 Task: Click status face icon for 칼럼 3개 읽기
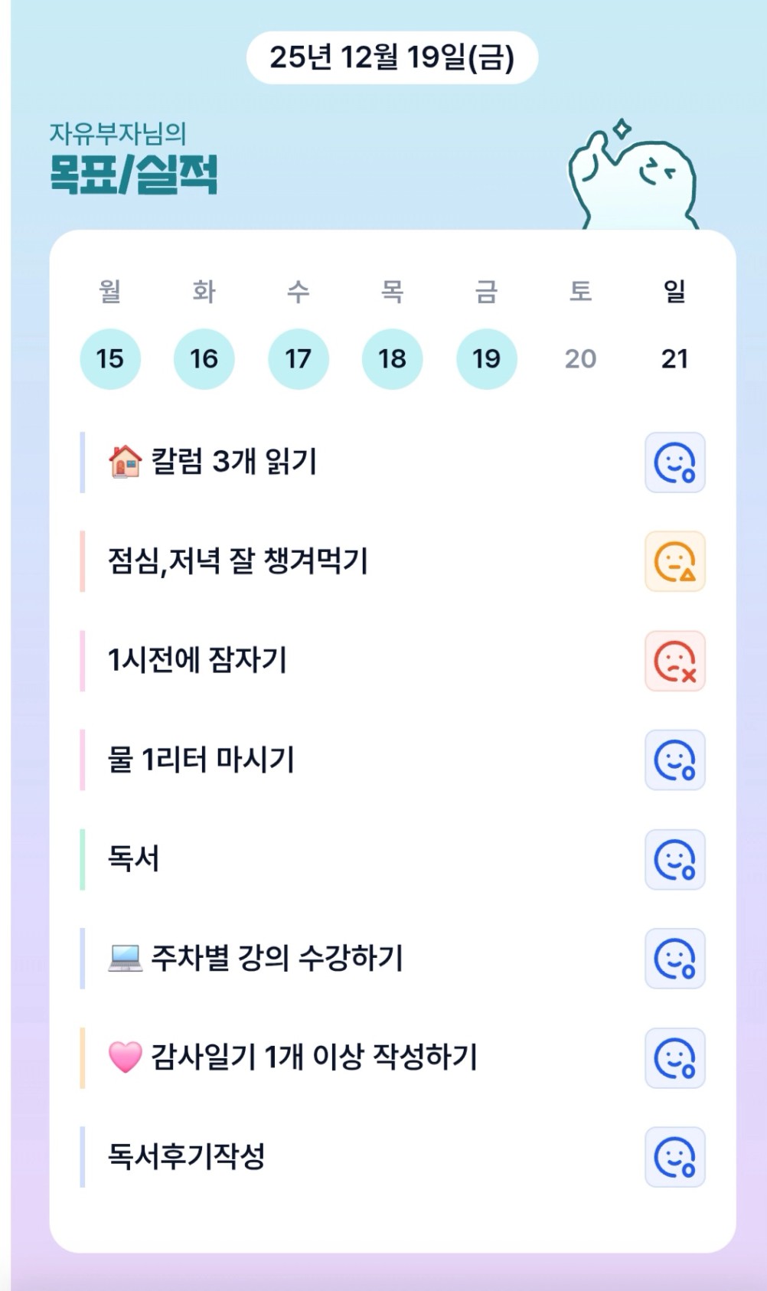coord(674,462)
